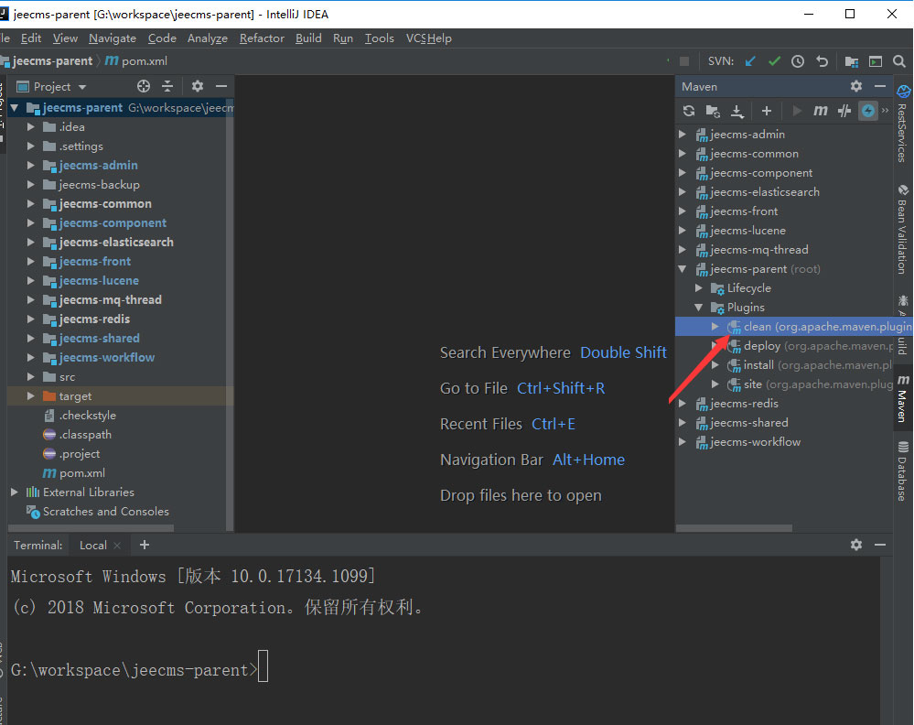The height and width of the screenshot is (725, 914).
Task: Expand the Lifecycle node in Maven tree
Action: 699,288
